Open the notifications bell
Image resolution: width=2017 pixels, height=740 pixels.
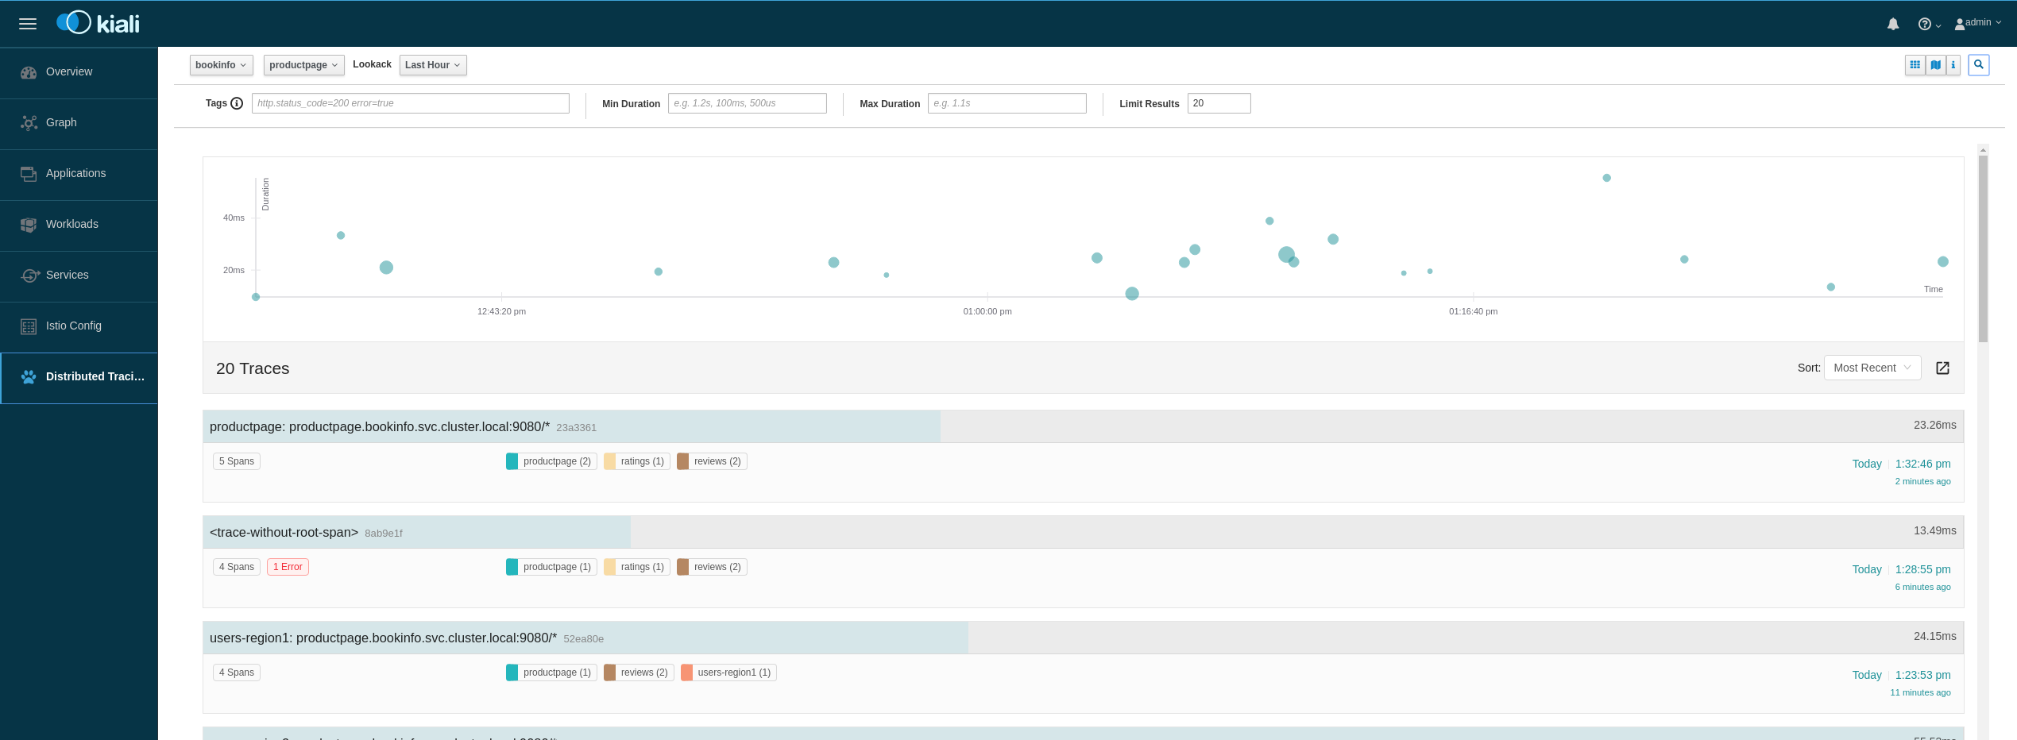(1893, 24)
